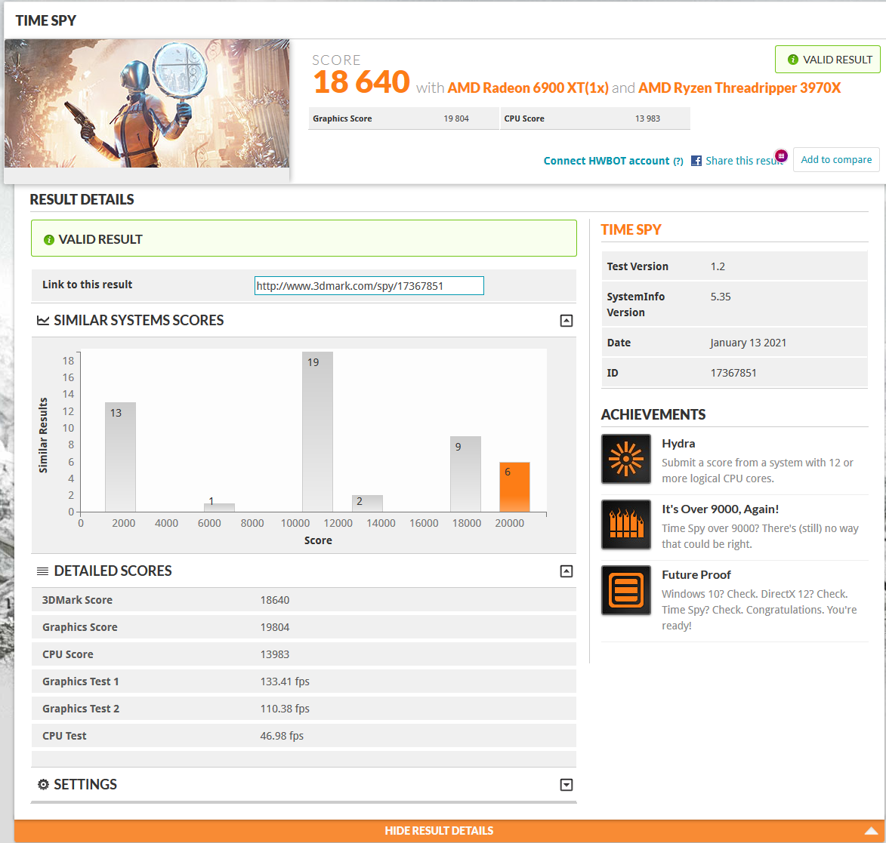
Task: Click Future Proof achievement title
Action: click(696, 575)
